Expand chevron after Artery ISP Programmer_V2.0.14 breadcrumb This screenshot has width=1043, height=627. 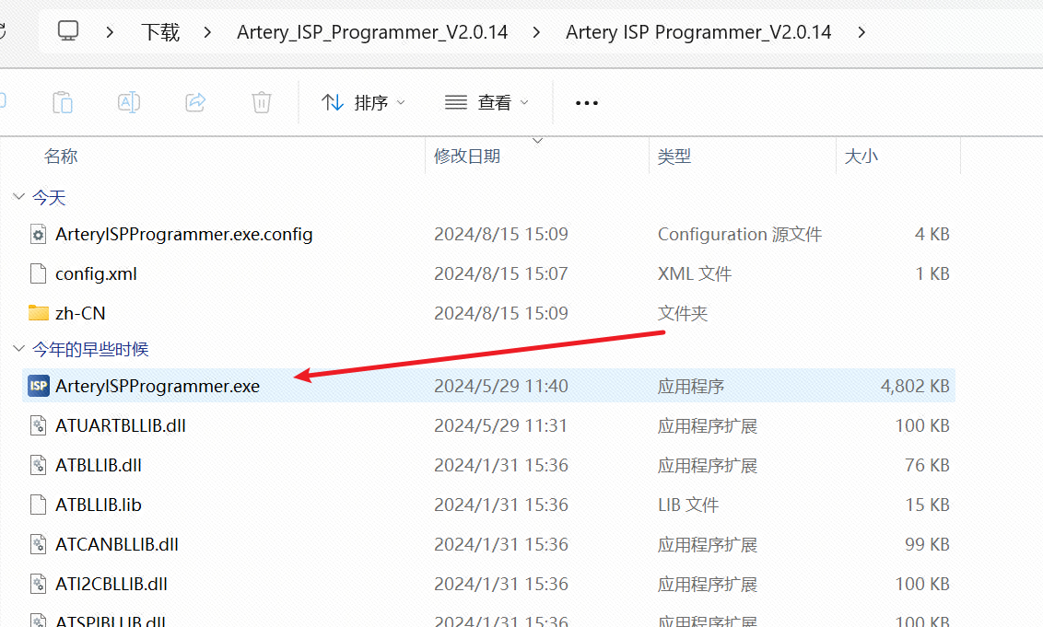[x=861, y=32]
